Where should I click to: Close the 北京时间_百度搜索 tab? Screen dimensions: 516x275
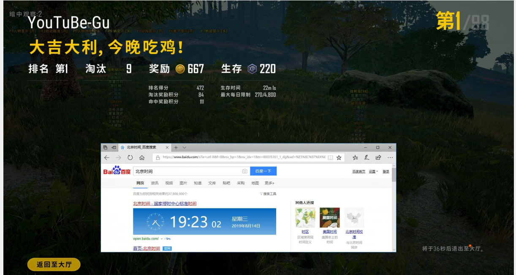coord(167,148)
